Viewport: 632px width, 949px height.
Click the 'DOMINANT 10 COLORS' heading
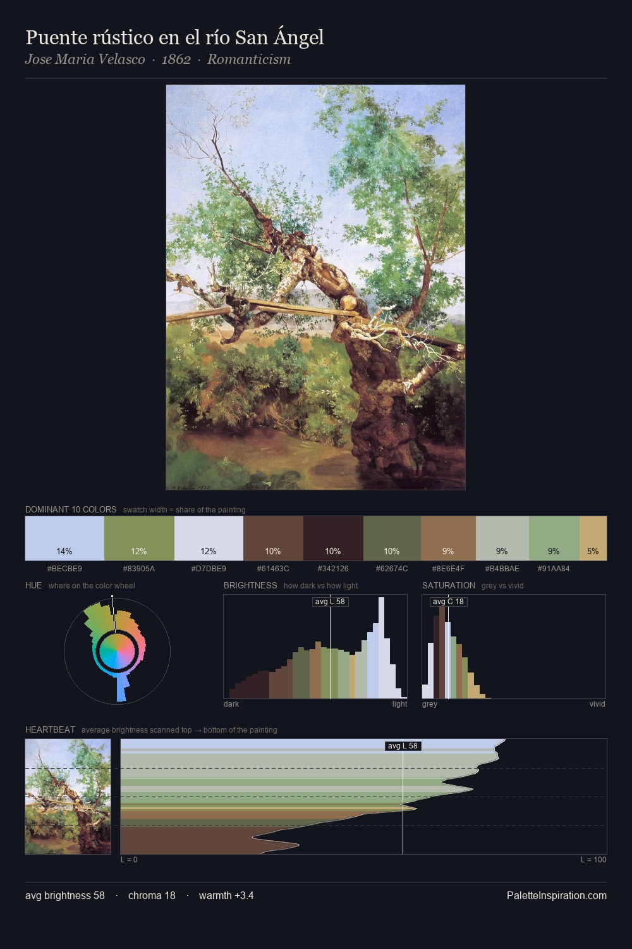(71, 509)
